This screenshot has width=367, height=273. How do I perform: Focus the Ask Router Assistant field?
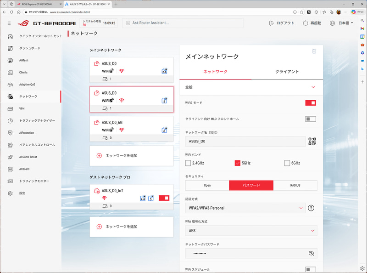(183, 23)
